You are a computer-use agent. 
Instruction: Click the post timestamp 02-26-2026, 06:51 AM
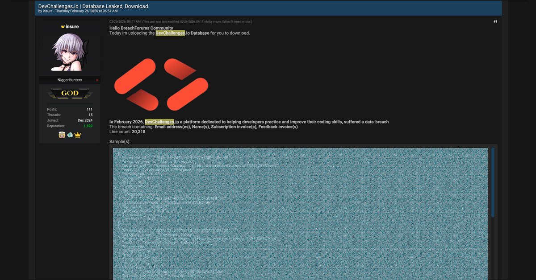(125, 21)
